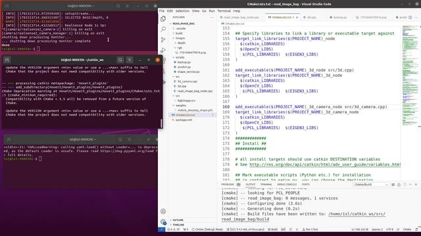Click the CMake launch play icon in status bar
Screen dimensions: 421x236
point(297,229)
